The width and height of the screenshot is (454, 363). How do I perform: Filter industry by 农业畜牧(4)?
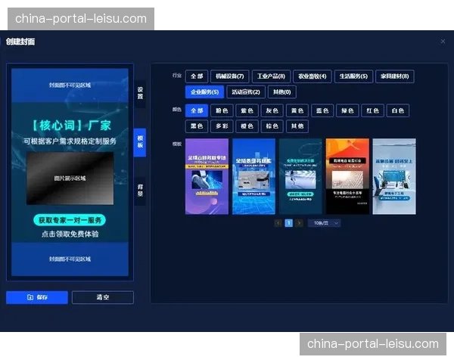point(312,76)
